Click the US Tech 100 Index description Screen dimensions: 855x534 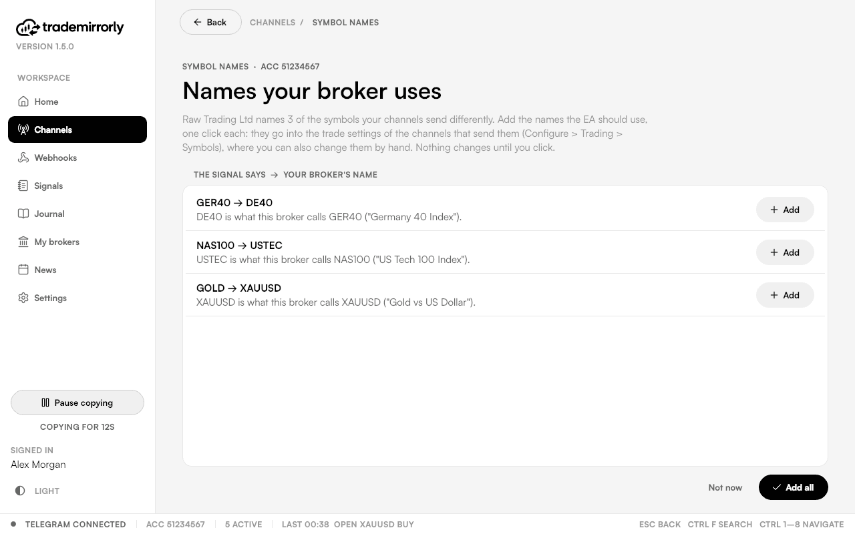[333, 259]
